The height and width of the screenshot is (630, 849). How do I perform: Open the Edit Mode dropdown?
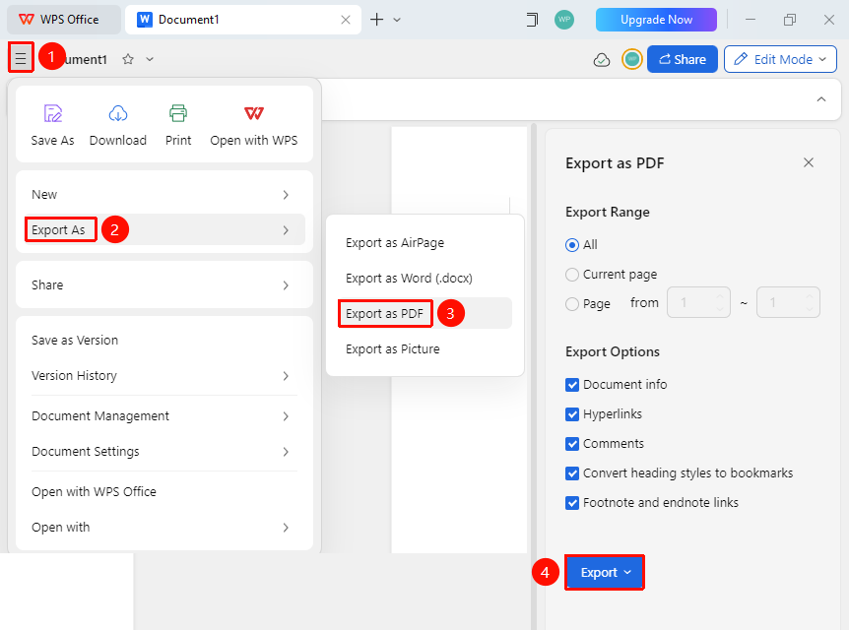pyautogui.click(x=780, y=59)
